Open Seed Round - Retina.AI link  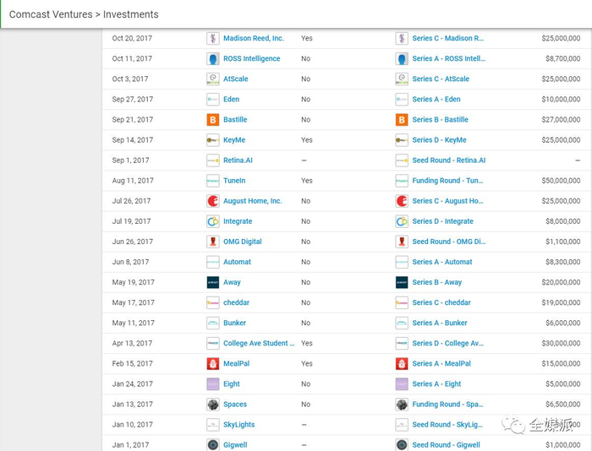tap(449, 160)
